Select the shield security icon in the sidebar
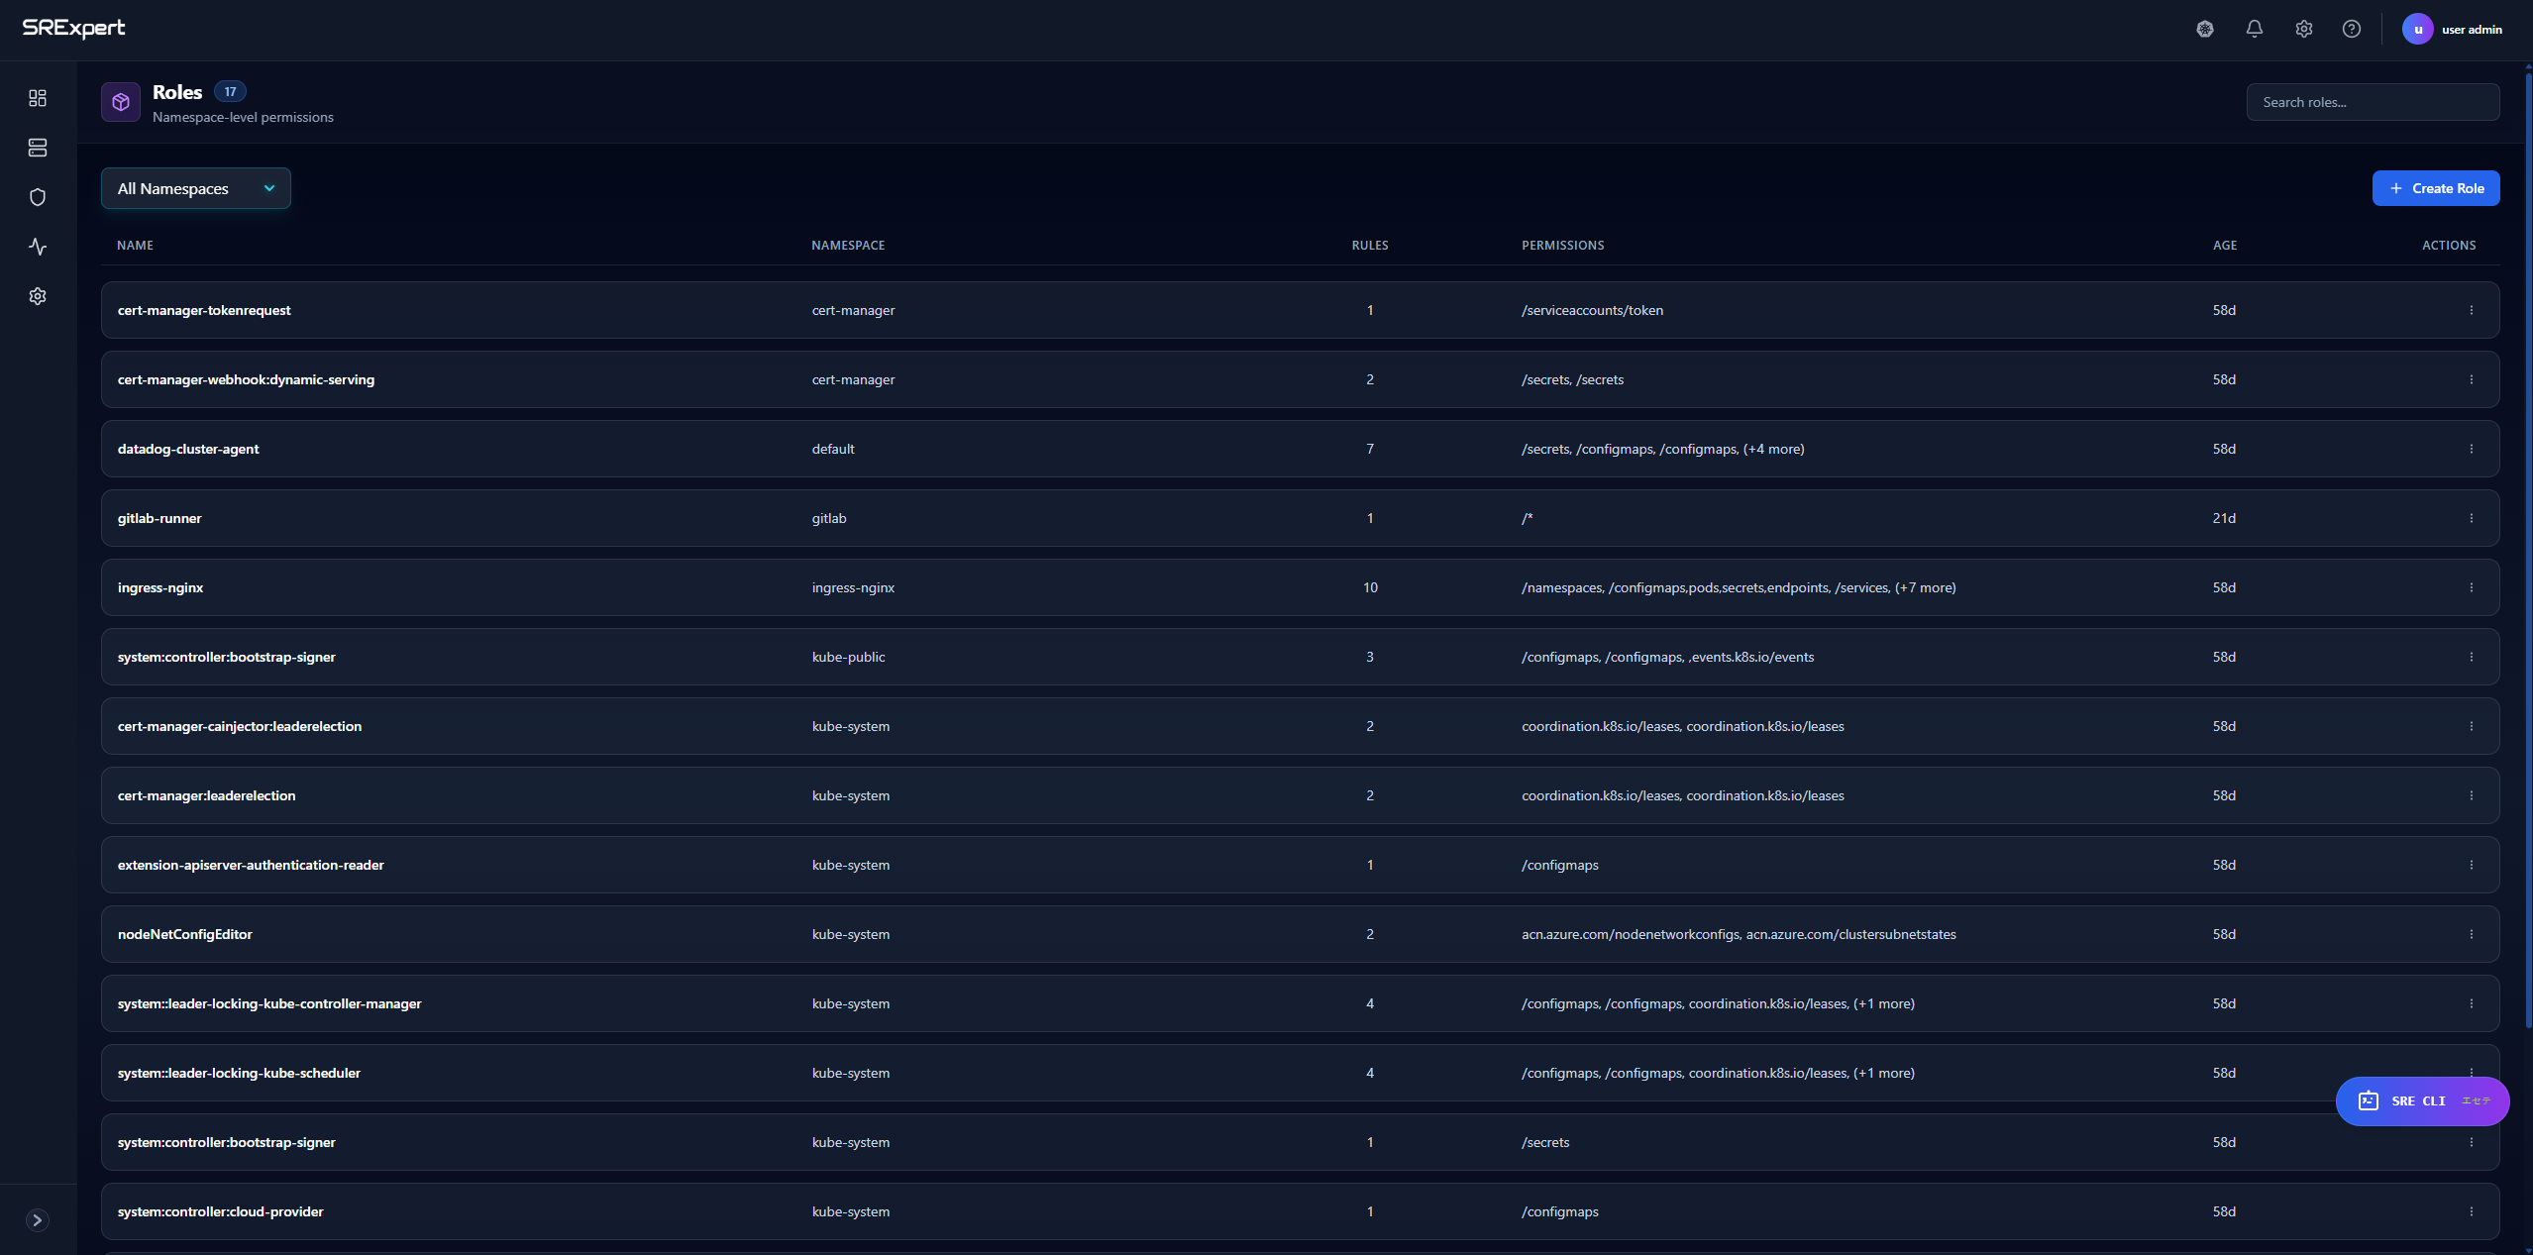This screenshot has width=2533, height=1255. tap(38, 196)
